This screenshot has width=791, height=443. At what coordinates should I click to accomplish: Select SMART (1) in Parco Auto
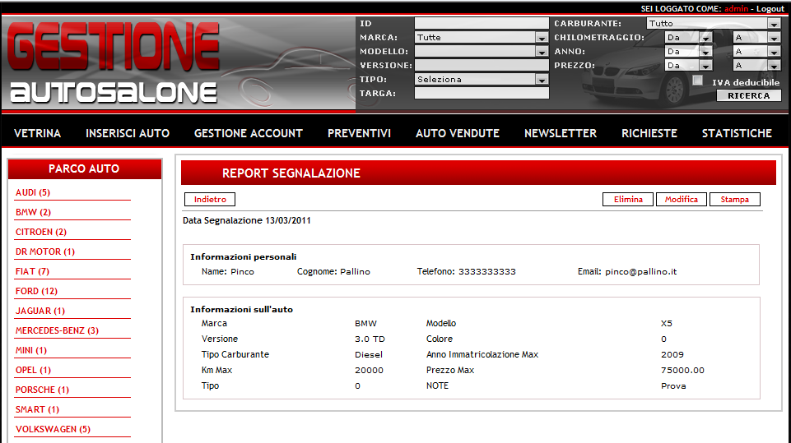pos(37,409)
